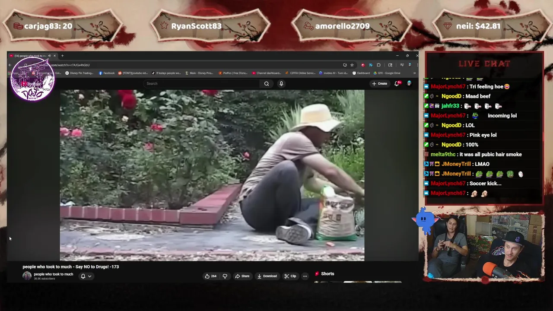The image size is (553, 311).
Task: Open the browser Extensions puzzle icon
Action: pyautogui.click(x=378, y=65)
